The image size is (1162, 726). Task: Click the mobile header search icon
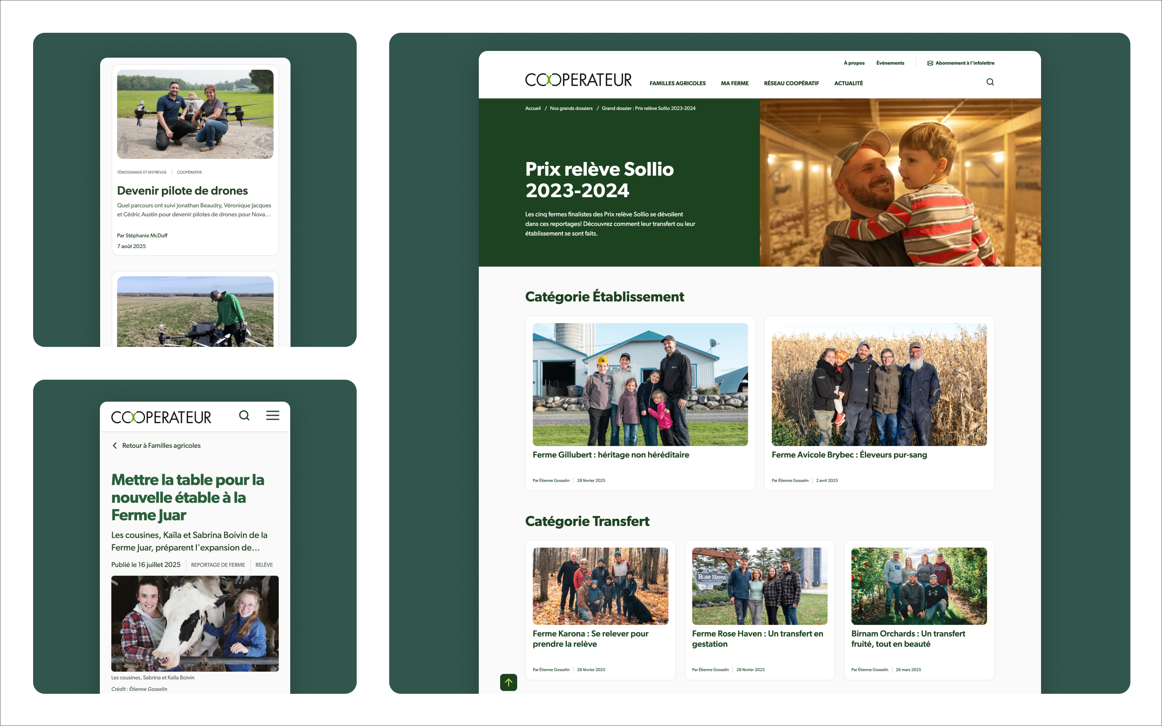(244, 415)
